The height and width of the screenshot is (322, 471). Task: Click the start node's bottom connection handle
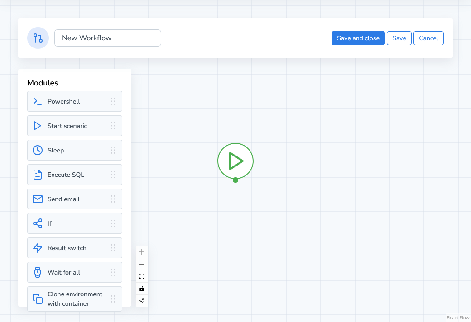235,180
